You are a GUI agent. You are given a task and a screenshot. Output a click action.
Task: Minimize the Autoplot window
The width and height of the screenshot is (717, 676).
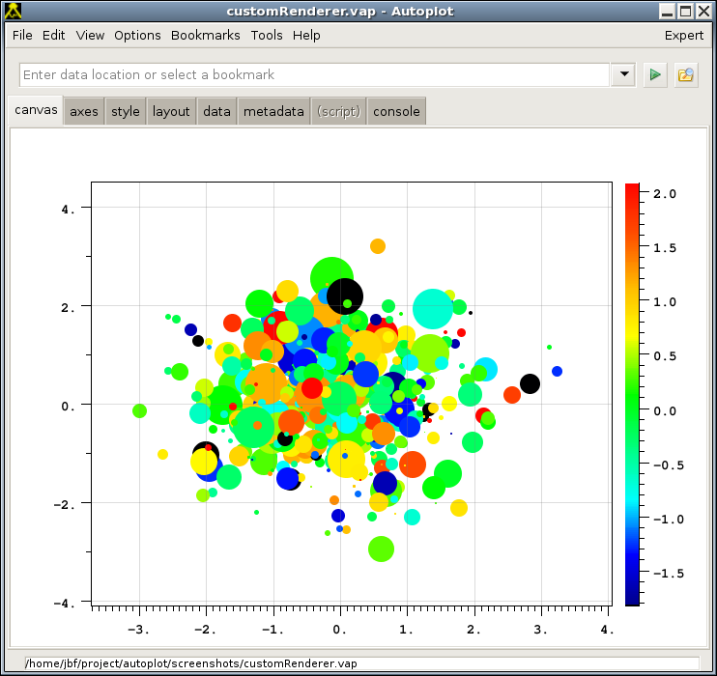pyautogui.click(x=667, y=12)
